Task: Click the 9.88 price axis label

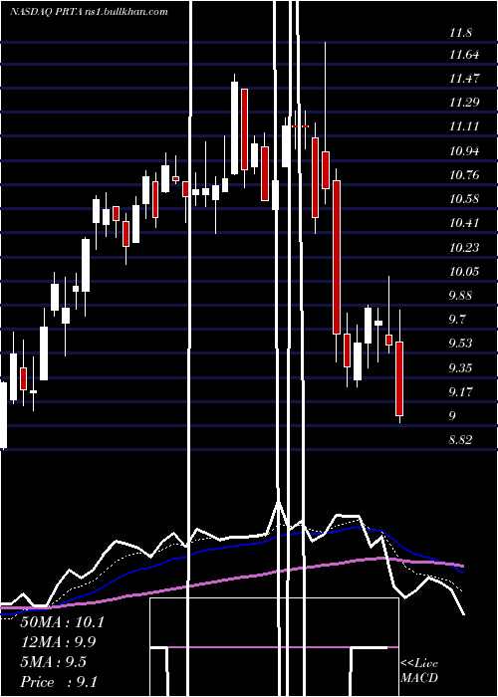Action: click(460, 296)
